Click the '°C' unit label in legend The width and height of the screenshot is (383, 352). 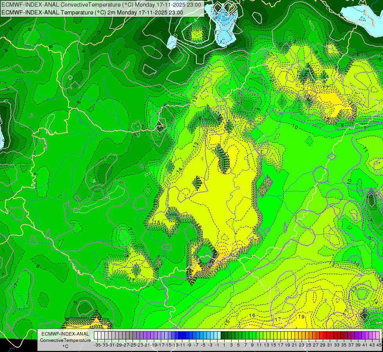point(65,347)
